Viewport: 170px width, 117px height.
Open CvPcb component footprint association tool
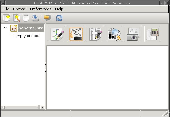pos(76,34)
